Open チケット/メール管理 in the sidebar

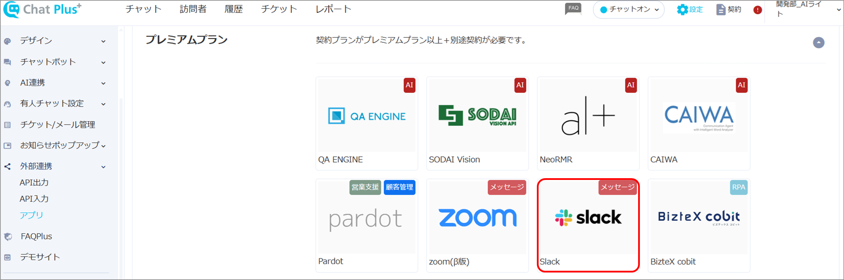click(x=58, y=124)
